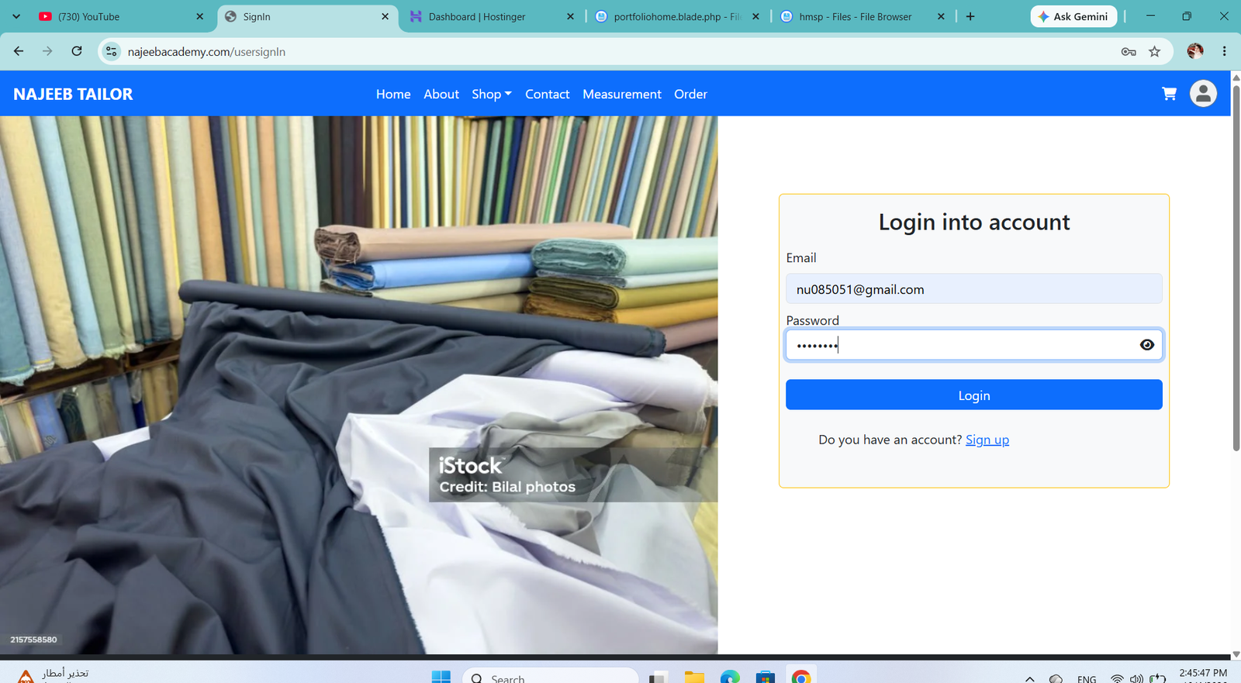Screen dimensions: 1241x683
Task: Open the Measurement page
Action: [x=622, y=94]
